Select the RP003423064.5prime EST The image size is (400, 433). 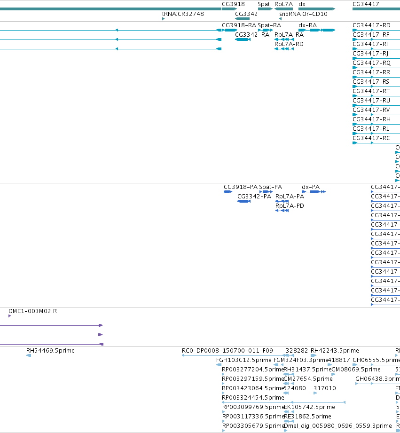pyautogui.click(x=223, y=393)
